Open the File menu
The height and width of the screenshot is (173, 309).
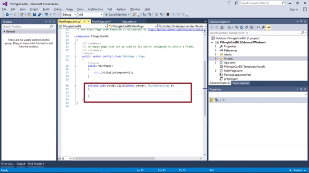point(4,9)
